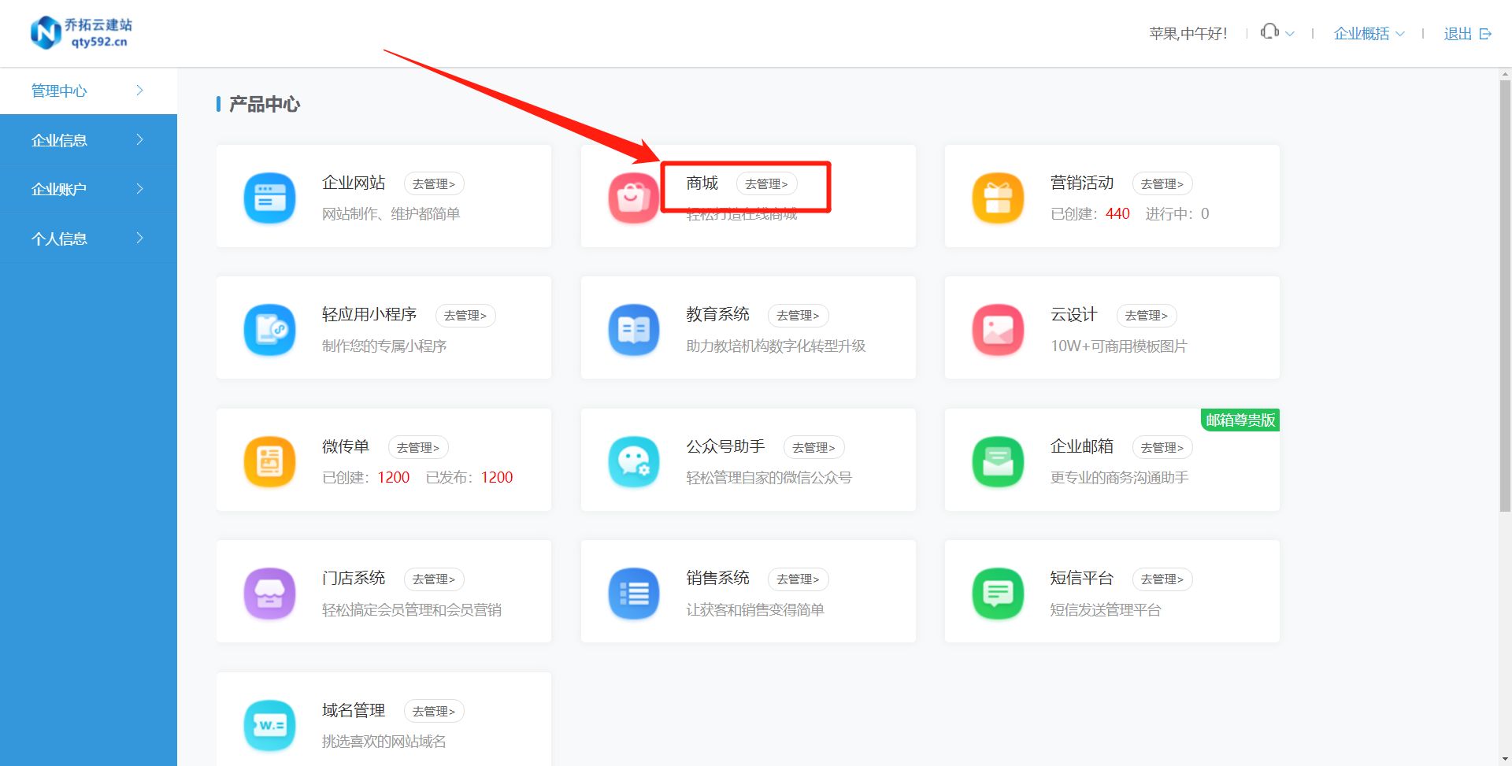Select the 域名管理 www icon
The width and height of the screenshot is (1512, 766).
click(269, 725)
